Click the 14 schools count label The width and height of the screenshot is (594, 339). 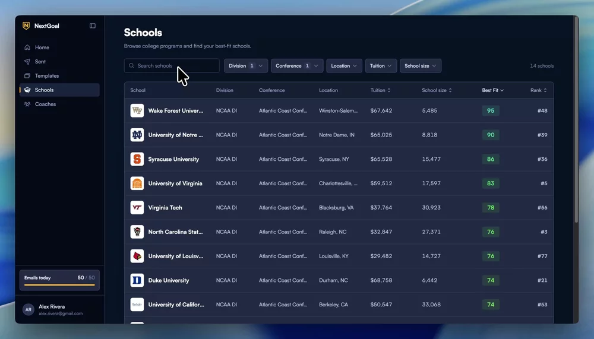pyautogui.click(x=542, y=66)
